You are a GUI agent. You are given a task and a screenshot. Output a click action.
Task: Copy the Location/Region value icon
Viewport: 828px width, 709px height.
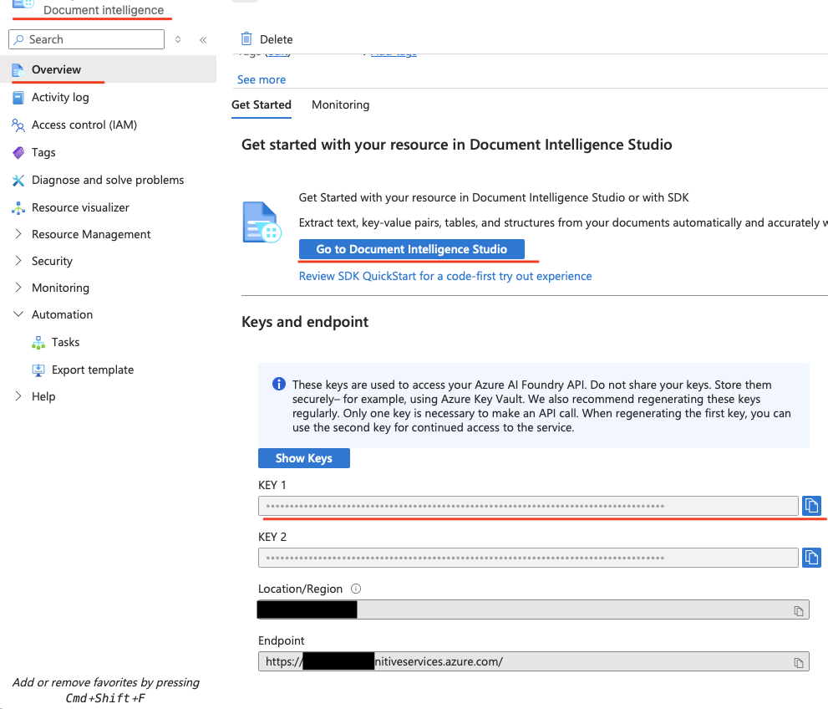tap(799, 610)
